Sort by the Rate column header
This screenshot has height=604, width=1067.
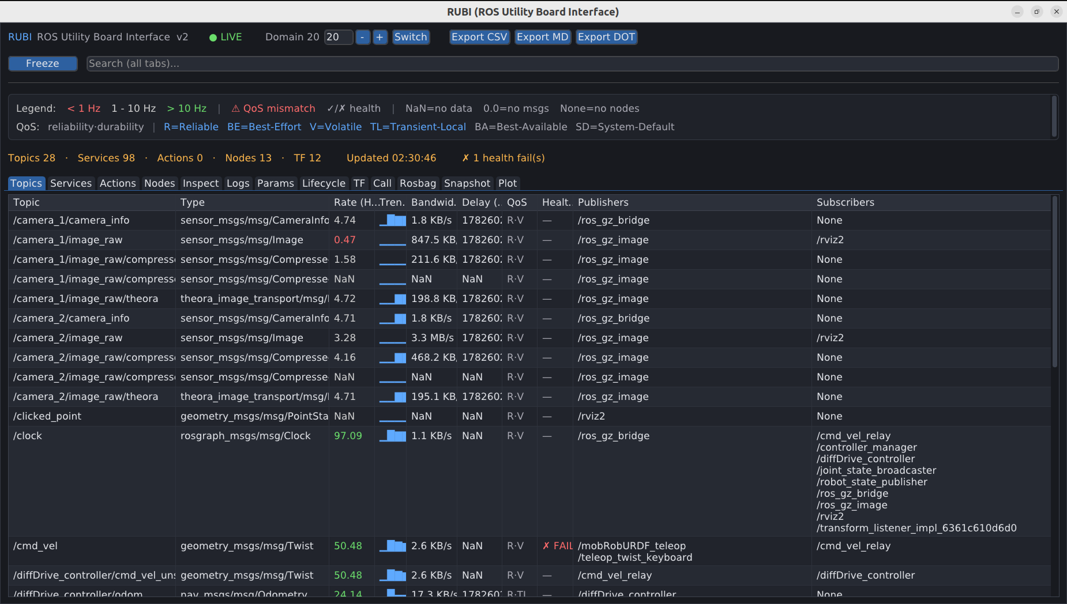point(352,202)
